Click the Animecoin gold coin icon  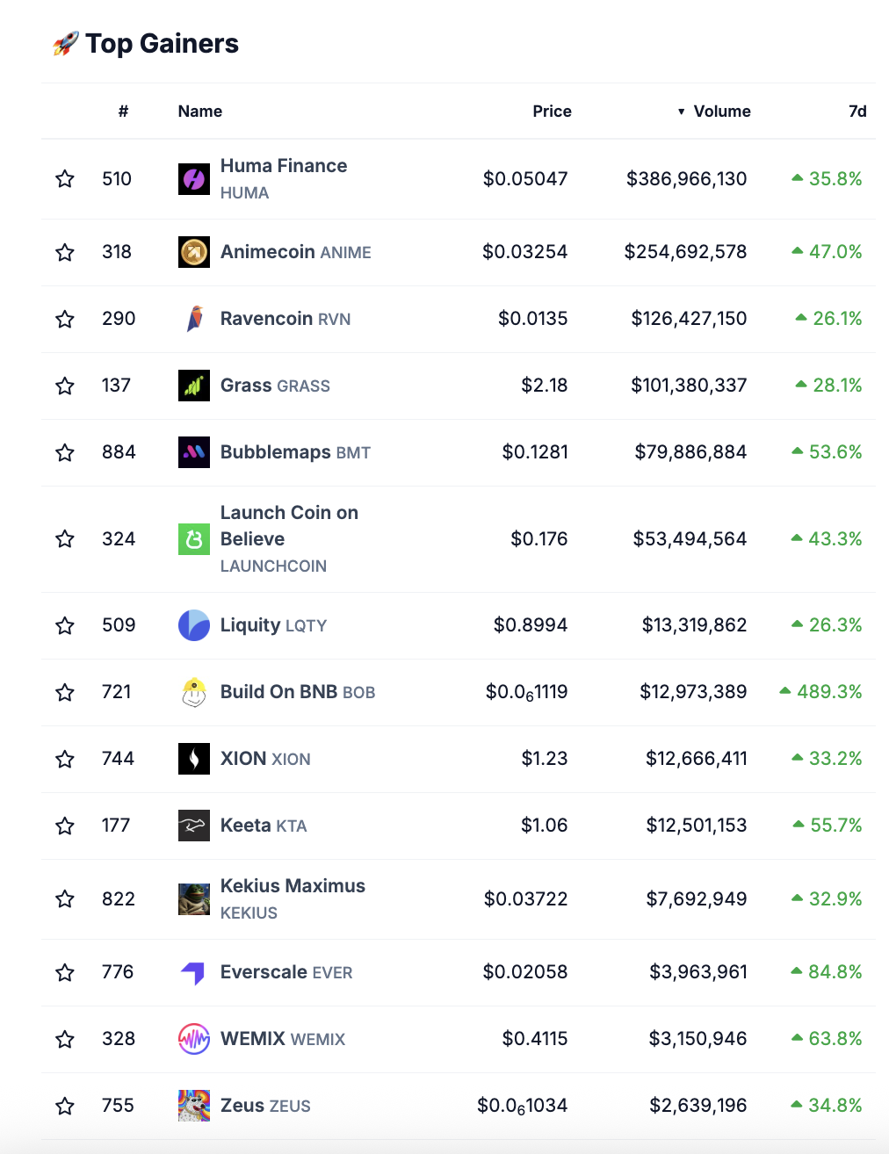coord(193,252)
